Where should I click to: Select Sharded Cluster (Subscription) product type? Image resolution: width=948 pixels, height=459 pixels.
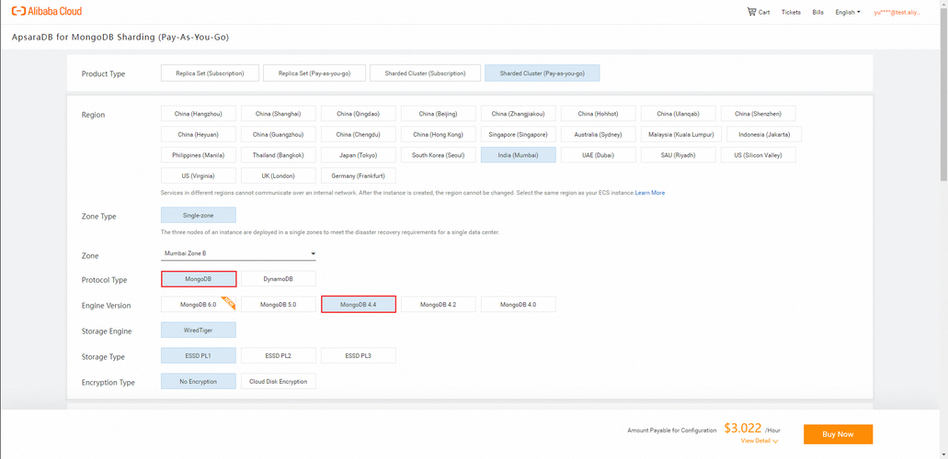coord(425,73)
